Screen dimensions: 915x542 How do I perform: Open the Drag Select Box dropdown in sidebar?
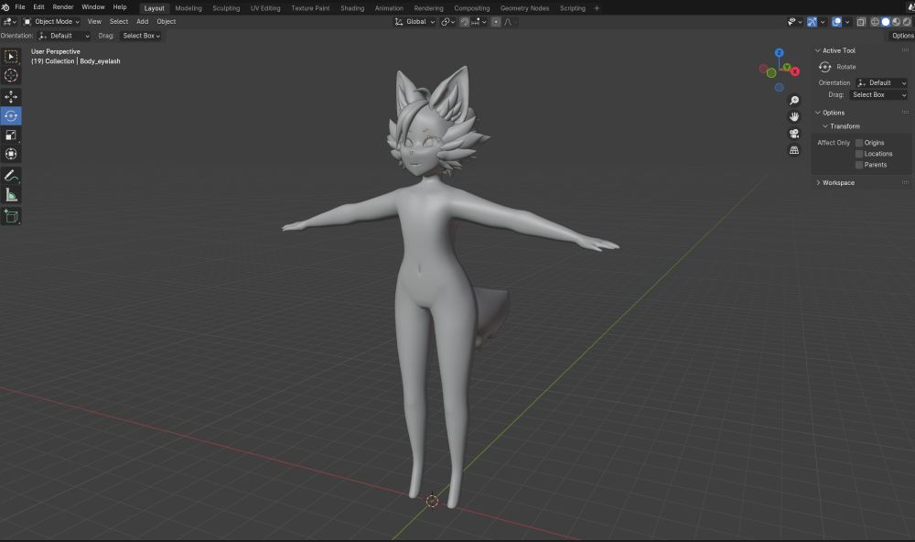tap(877, 94)
